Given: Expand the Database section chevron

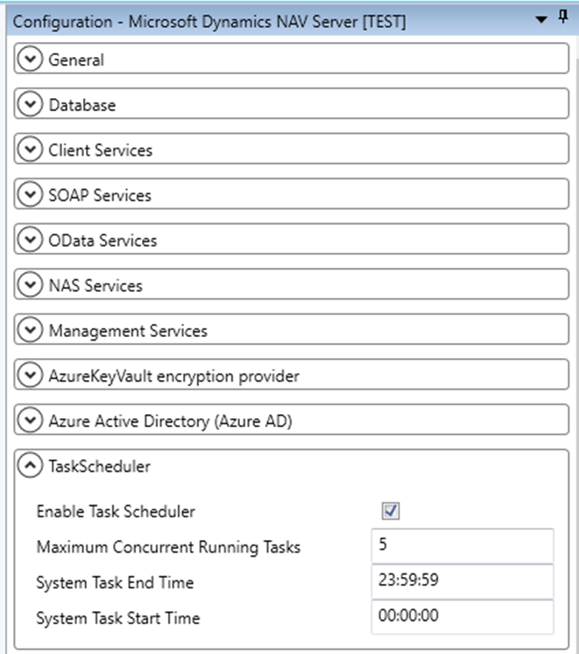Looking at the screenshot, I should click(x=30, y=104).
